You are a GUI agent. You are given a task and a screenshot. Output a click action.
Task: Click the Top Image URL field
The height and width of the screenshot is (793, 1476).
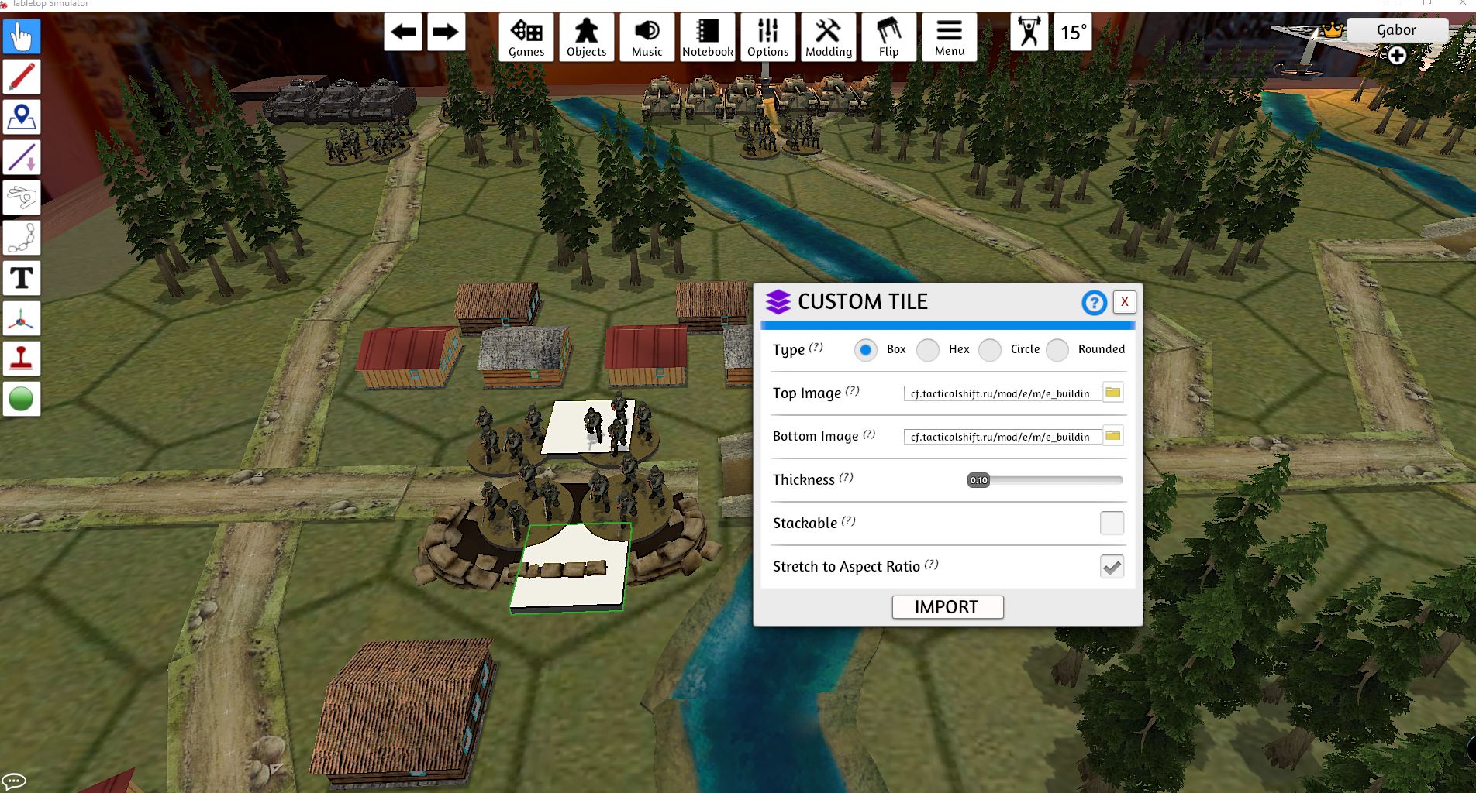click(1002, 393)
